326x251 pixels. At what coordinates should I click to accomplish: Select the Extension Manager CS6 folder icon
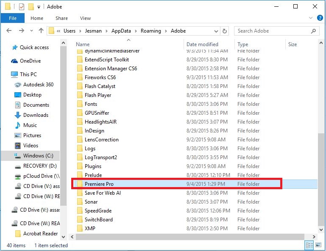[80, 69]
